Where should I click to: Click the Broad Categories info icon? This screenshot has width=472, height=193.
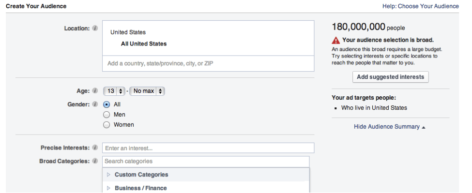[x=95, y=161]
